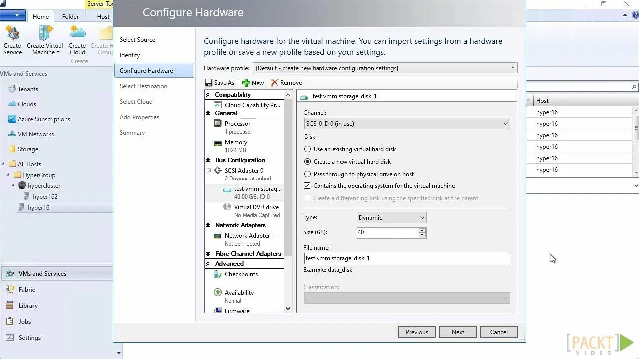Click the Next button

tap(458, 332)
